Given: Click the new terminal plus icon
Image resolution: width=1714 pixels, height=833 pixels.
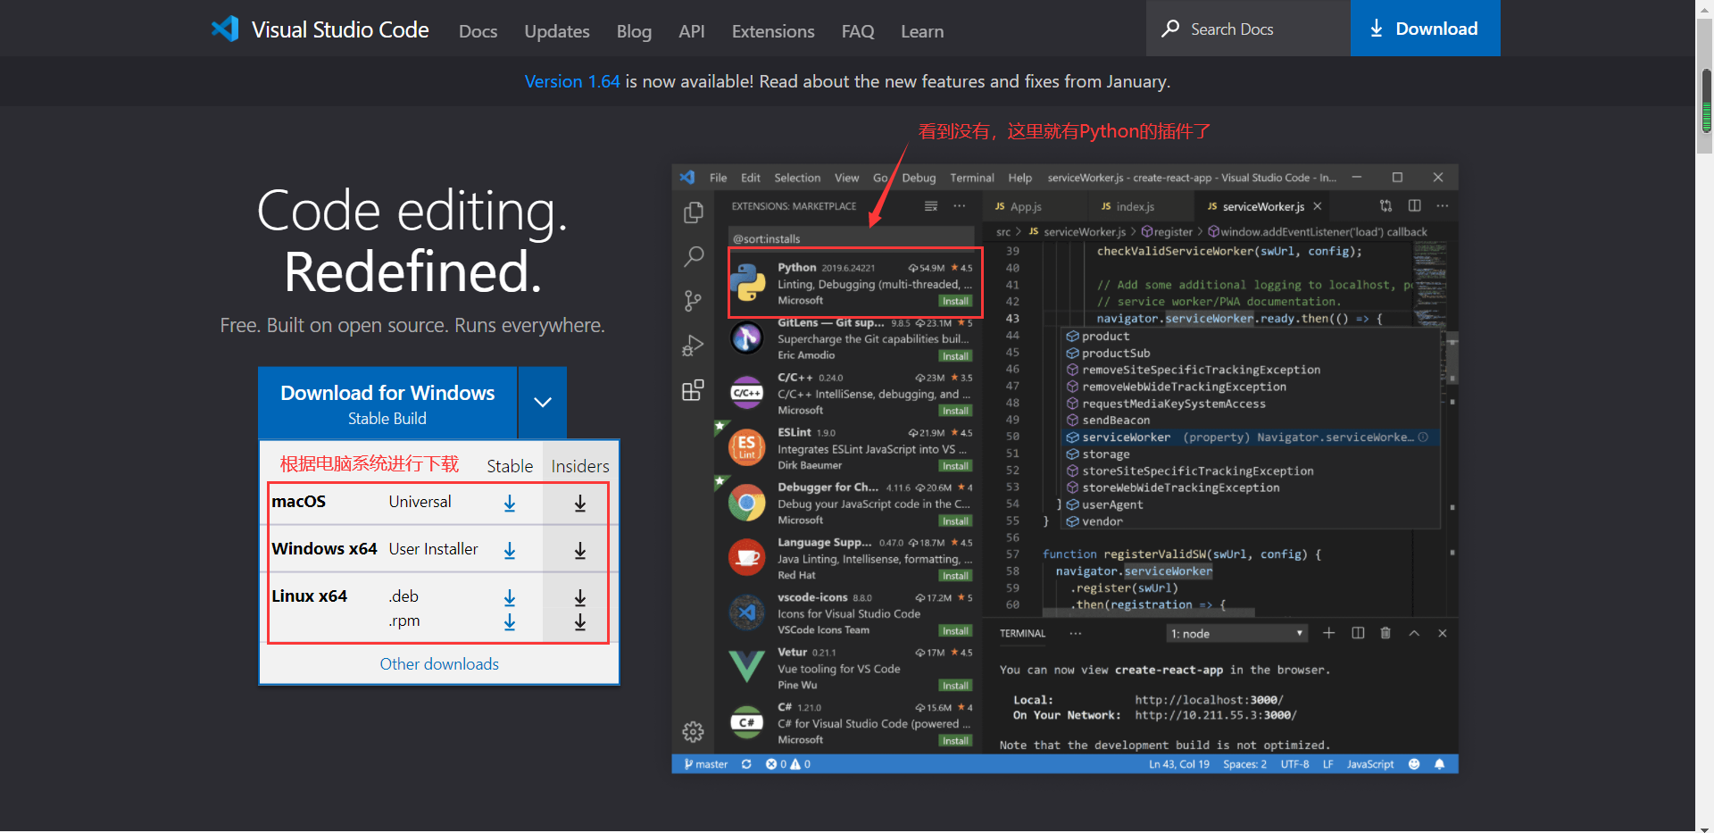Looking at the screenshot, I should pyautogui.click(x=1329, y=633).
